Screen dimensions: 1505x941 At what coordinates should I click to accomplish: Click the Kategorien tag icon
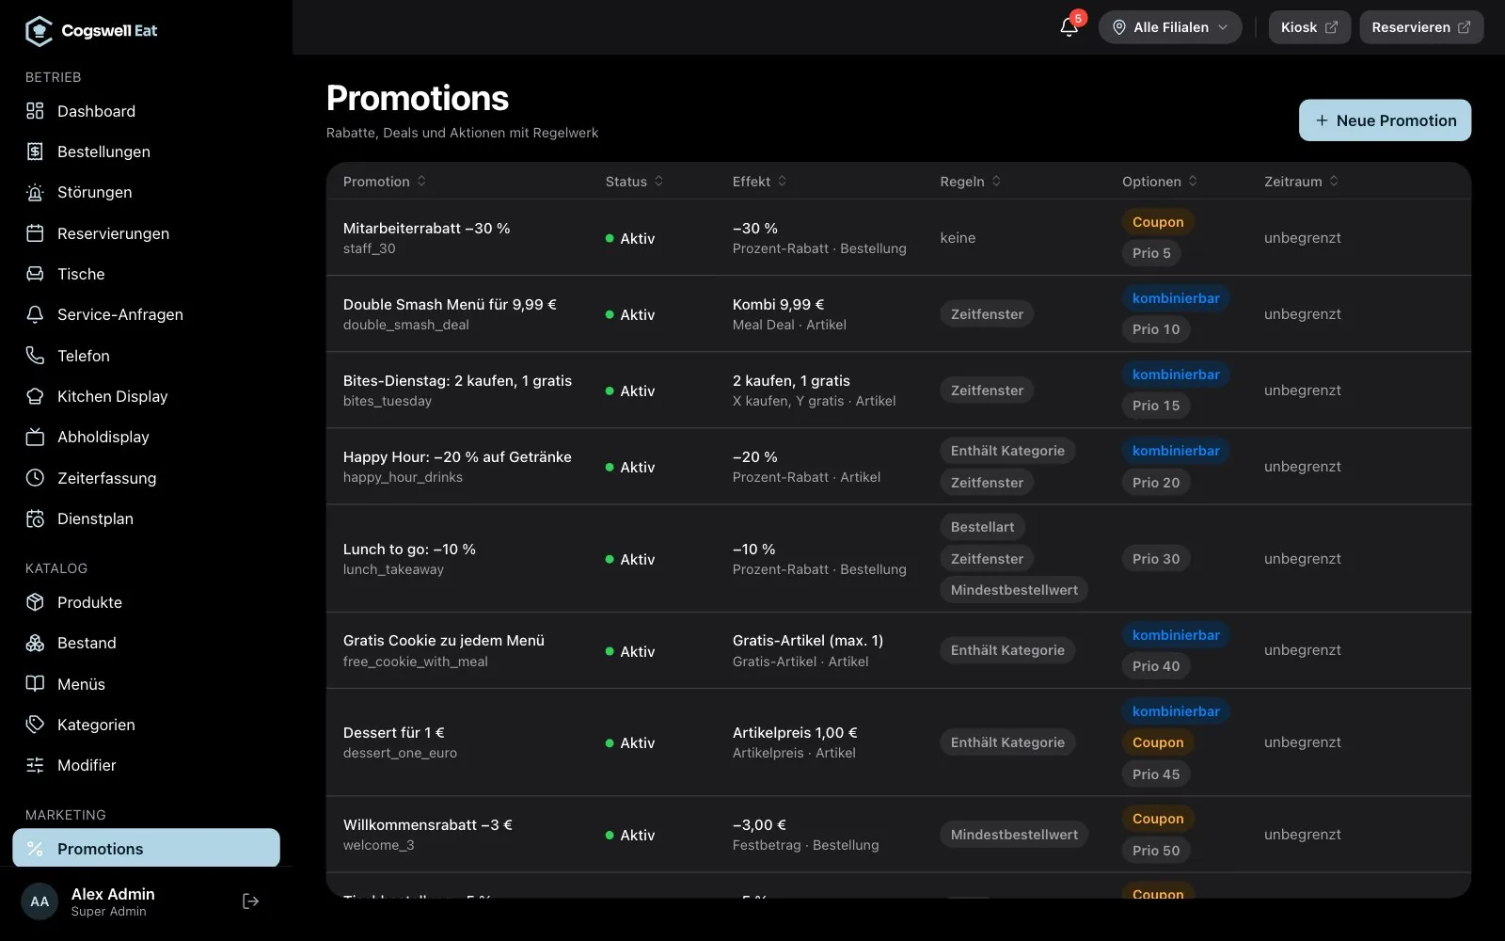(x=35, y=725)
